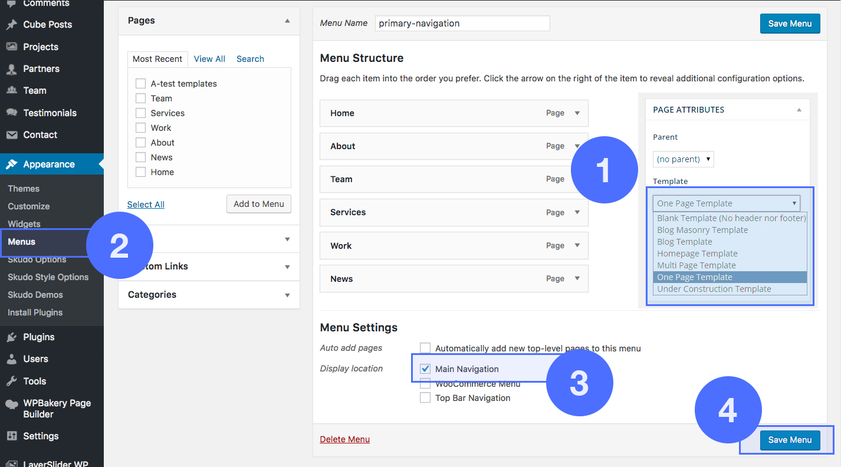Select Homepage Template from template list

click(x=697, y=254)
